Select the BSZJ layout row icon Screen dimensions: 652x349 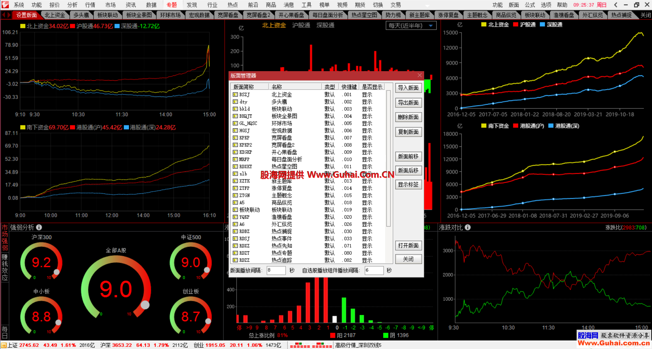point(235,95)
